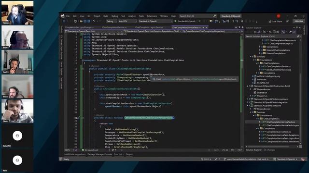
Task: Open the Build menu
Action: click(x=106, y=16)
